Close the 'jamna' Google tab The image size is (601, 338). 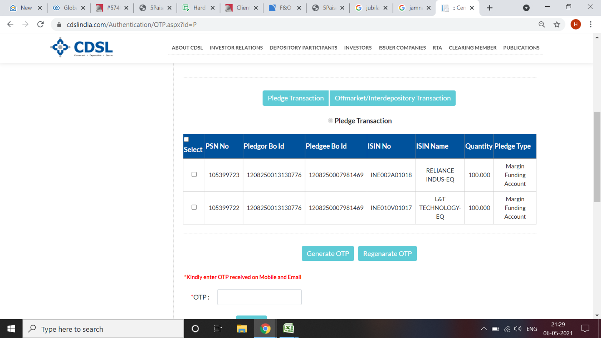tap(428, 8)
